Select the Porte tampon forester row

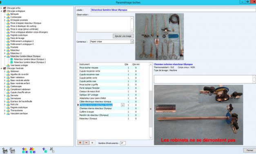[109, 88]
